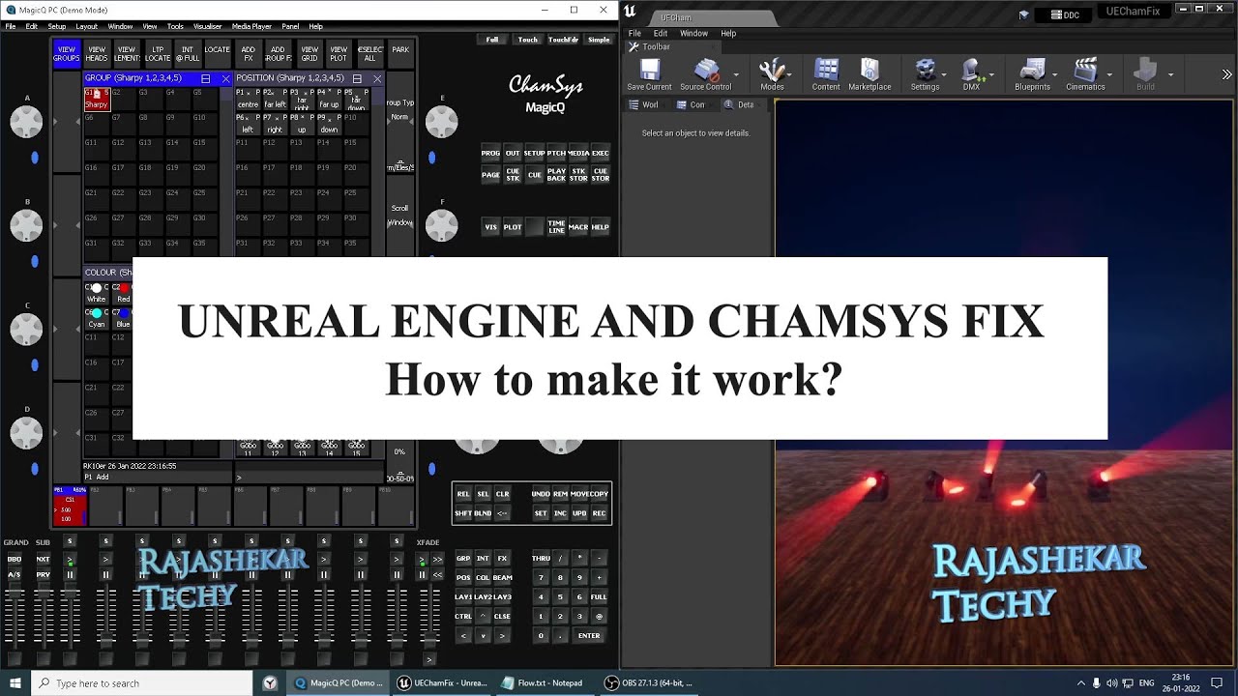Expand the Unreal toolbar overflow chevron
The image size is (1238, 696).
[1227, 74]
